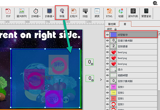Switch to the 屬性欄 properties tab
160x110 pixels.
[x=112, y=24]
